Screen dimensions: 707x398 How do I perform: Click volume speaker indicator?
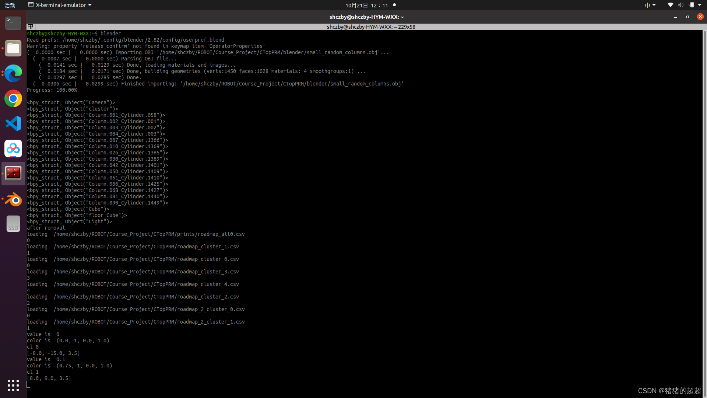click(680, 5)
